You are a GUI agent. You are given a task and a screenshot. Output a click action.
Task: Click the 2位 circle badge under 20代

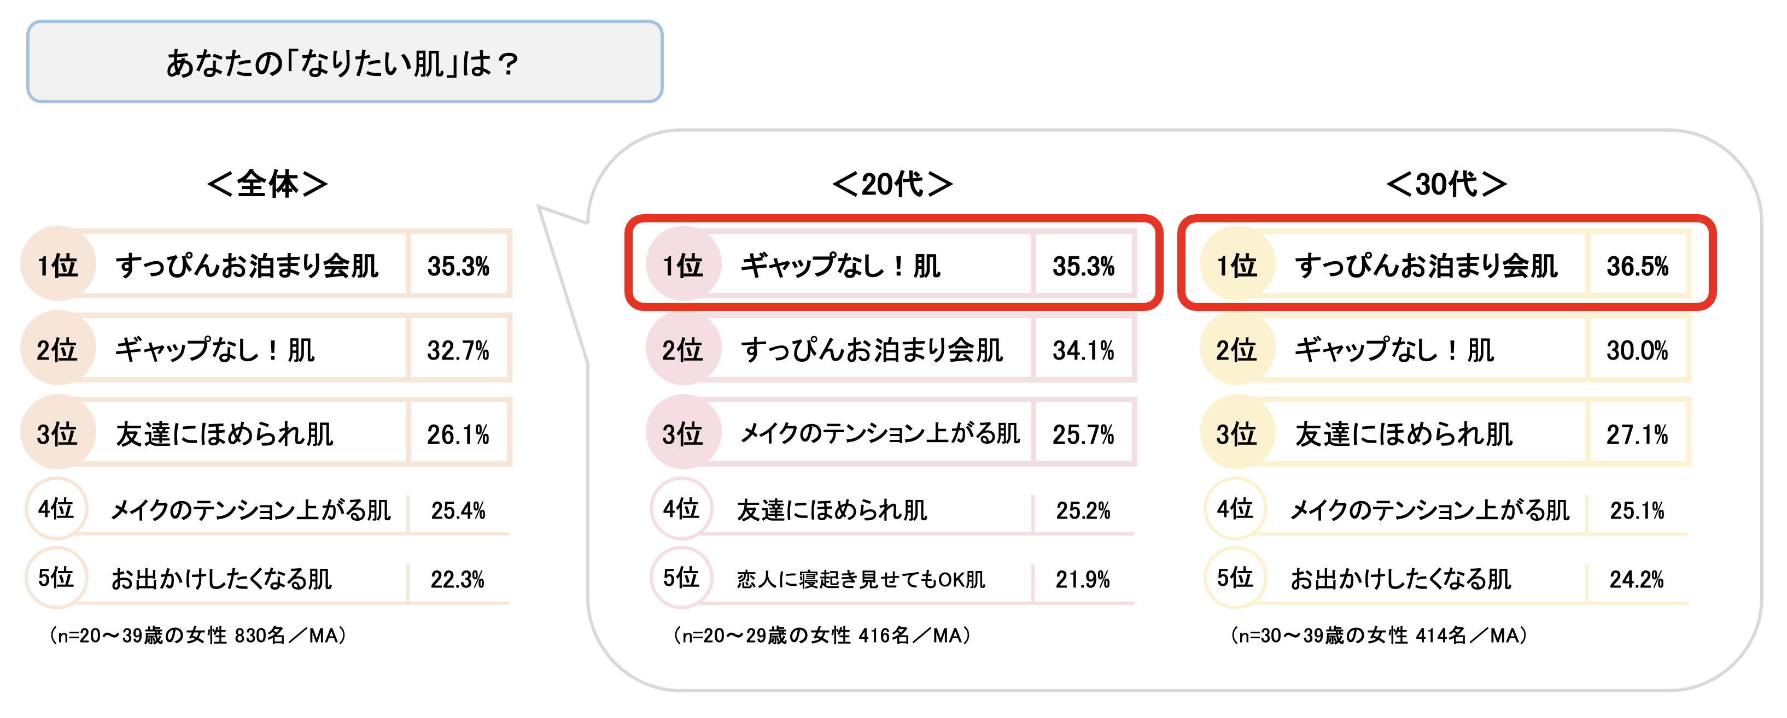[682, 349]
